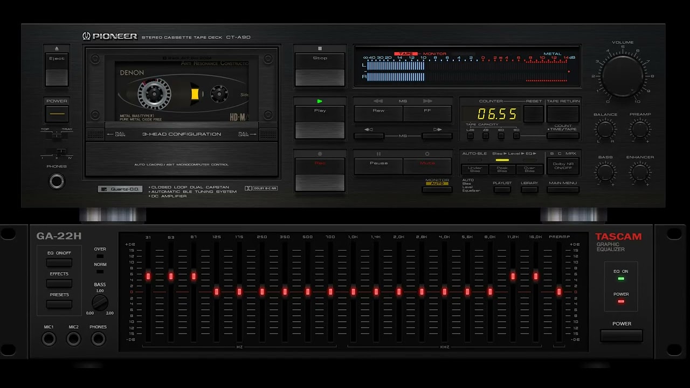Reset the tape counter
Screen dimensions: 690x388
coord(534,114)
